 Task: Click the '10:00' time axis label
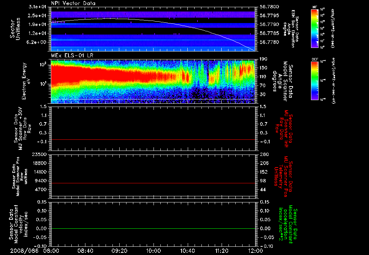tap(154, 251)
